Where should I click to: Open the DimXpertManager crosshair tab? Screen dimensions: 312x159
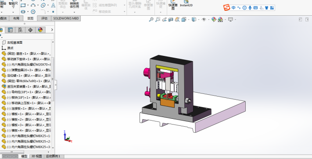tap(30, 30)
